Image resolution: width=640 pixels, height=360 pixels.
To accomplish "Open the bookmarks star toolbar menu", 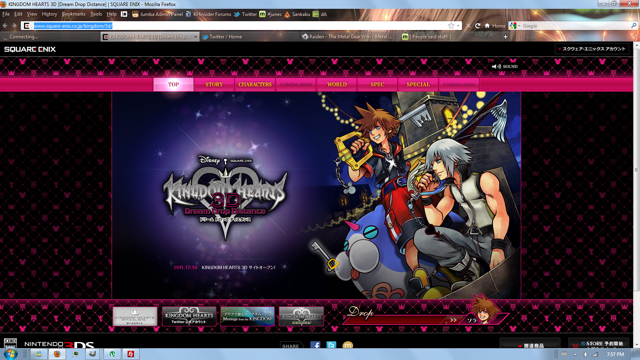I will coord(125,14).
